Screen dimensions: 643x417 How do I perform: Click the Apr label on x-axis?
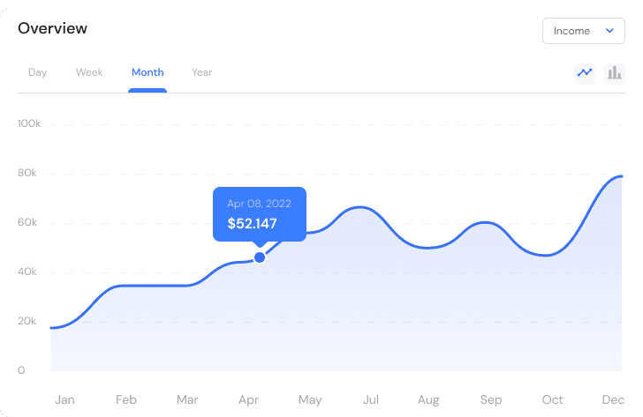click(248, 399)
